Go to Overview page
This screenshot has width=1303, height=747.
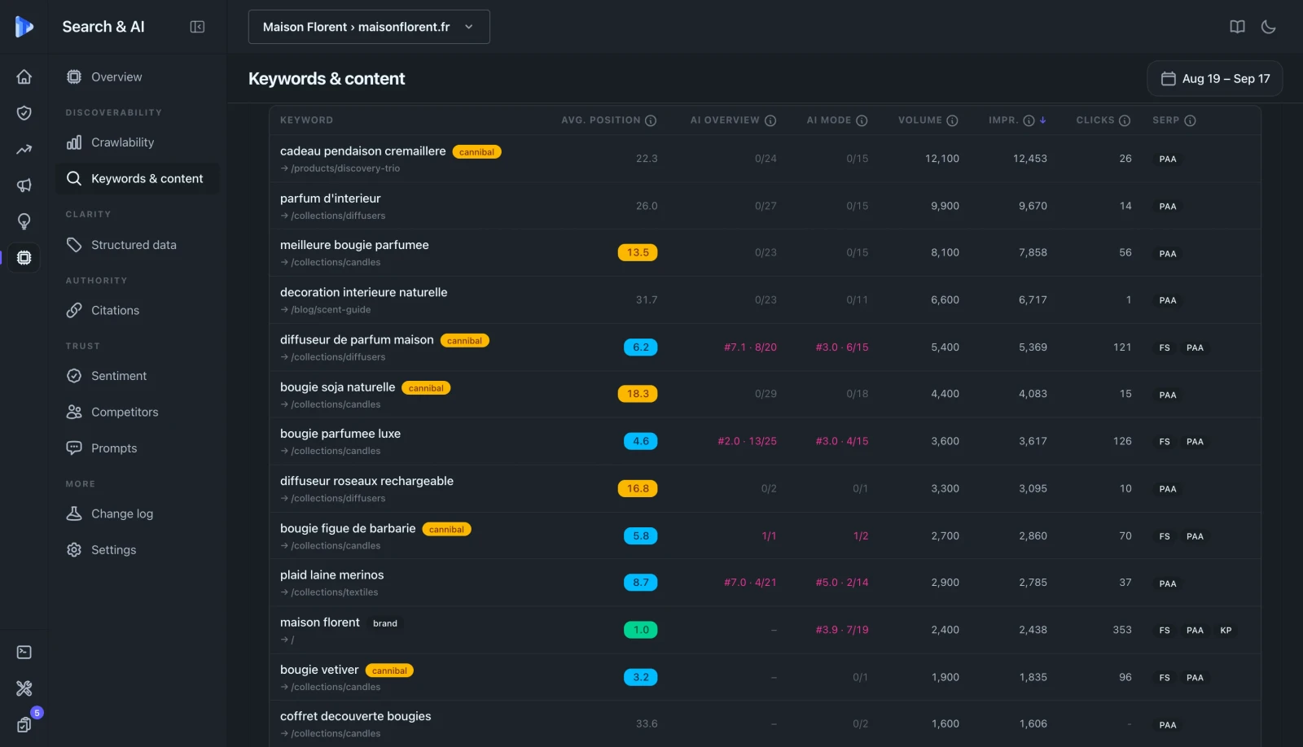(138, 76)
